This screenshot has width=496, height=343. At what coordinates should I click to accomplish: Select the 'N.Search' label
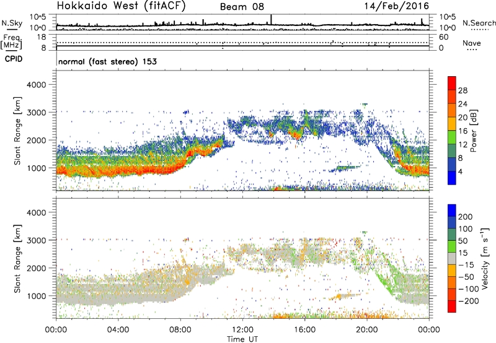479,23
